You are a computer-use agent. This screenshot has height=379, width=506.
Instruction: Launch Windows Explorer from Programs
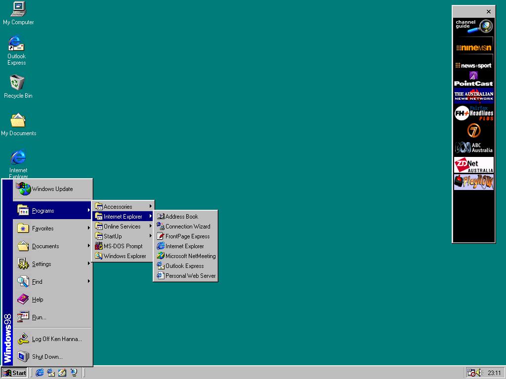click(x=123, y=256)
